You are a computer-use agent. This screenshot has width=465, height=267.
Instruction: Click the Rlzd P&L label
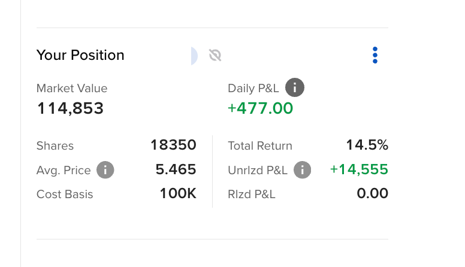pos(252,195)
